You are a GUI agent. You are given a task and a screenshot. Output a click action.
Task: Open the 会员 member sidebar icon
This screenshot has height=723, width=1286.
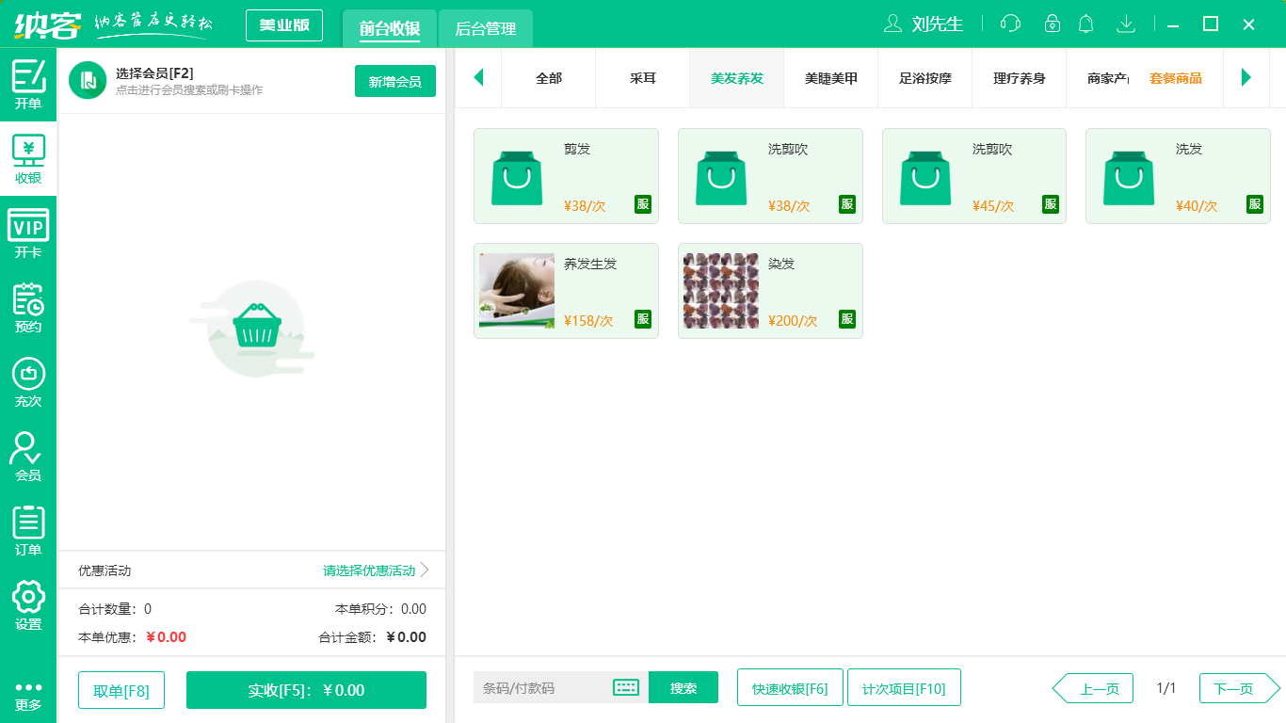pos(28,457)
